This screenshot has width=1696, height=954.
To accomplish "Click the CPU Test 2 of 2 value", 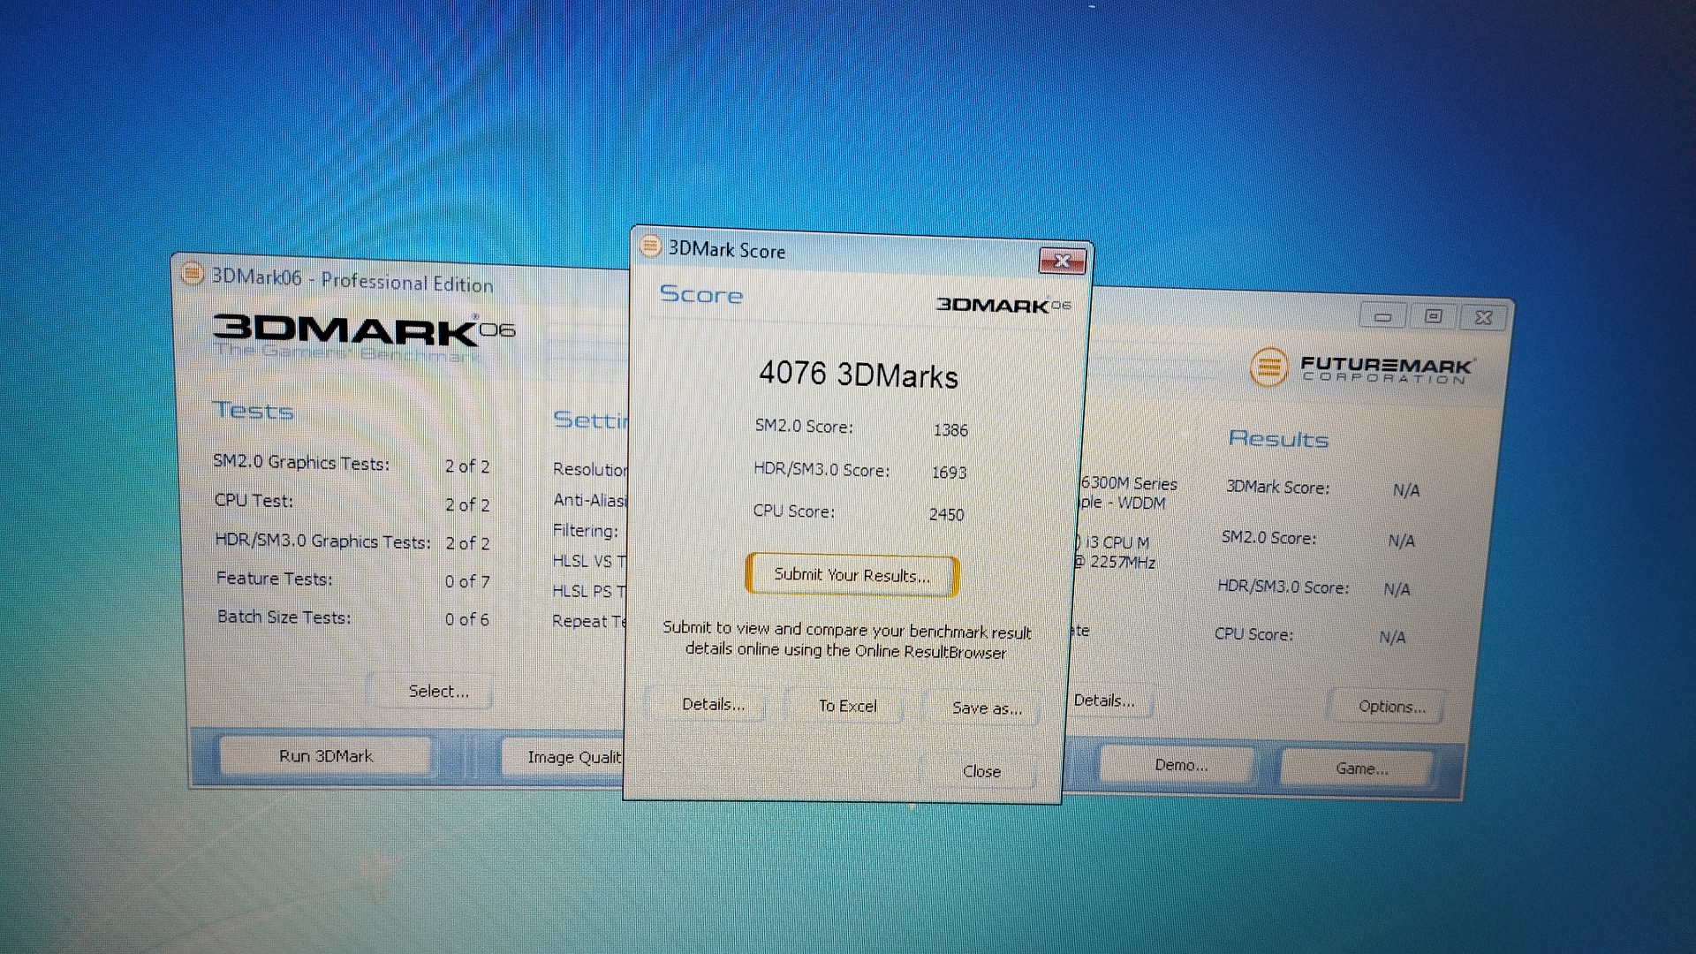I will [x=467, y=504].
